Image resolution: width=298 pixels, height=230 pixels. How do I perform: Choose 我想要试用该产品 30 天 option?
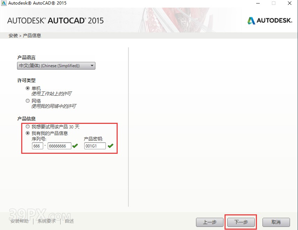pos(28,126)
